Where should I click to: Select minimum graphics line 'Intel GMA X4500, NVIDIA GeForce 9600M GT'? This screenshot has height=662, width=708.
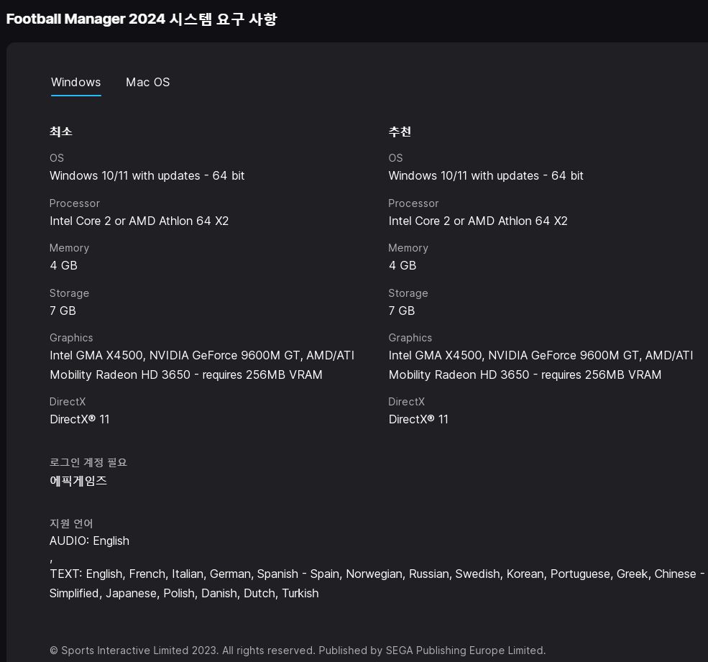tap(202, 356)
